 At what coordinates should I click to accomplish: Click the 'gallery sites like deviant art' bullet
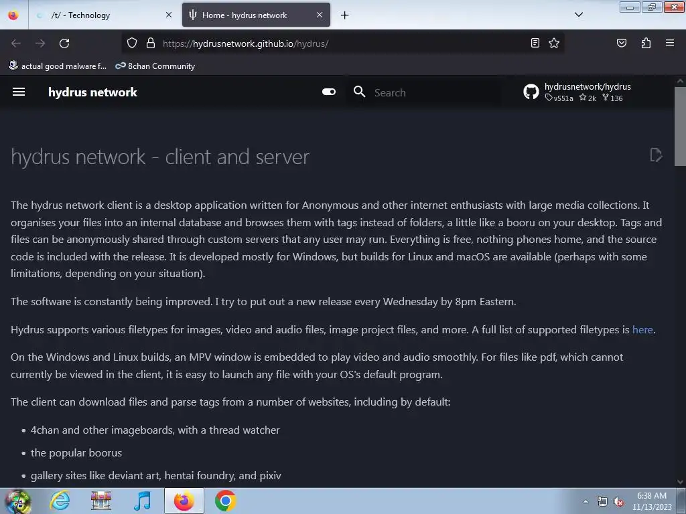(x=155, y=476)
